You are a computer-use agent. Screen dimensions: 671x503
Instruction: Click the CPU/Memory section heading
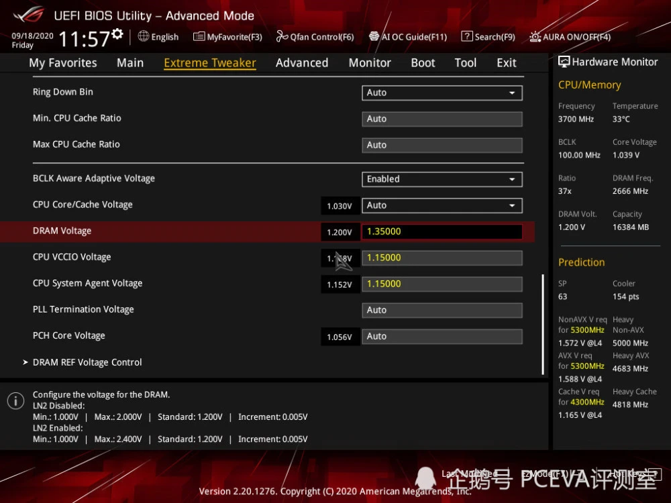[589, 85]
